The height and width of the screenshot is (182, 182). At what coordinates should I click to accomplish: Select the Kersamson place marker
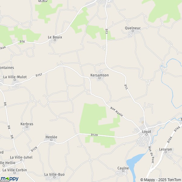pos(99,78)
